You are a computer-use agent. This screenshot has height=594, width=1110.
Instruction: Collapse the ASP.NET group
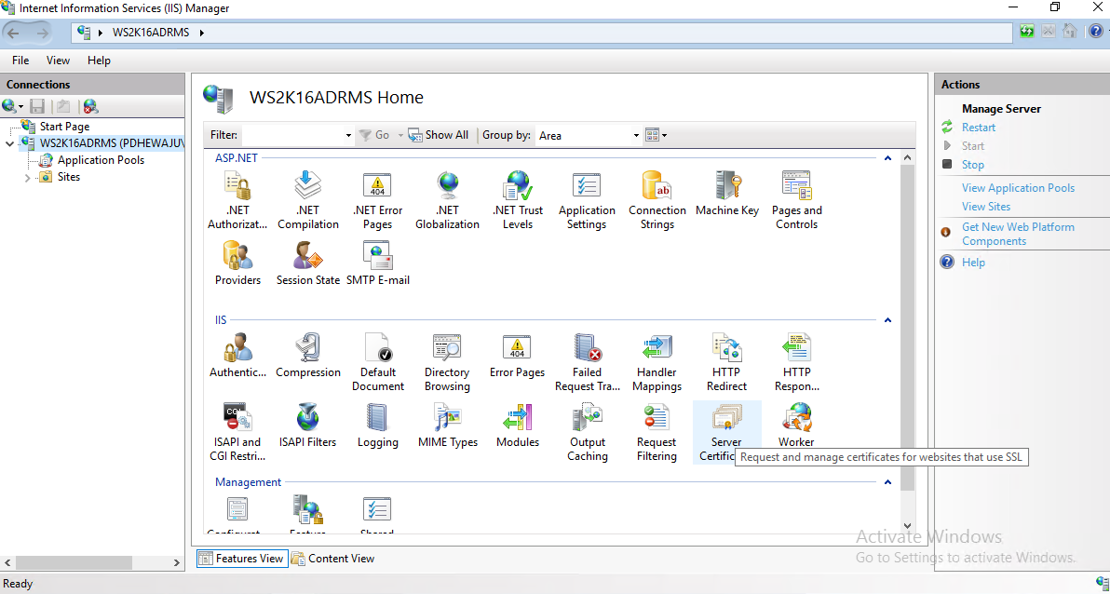tap(887, 158)
